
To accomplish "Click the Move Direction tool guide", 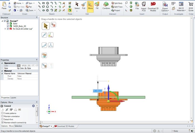I will [x=44, y=35].
